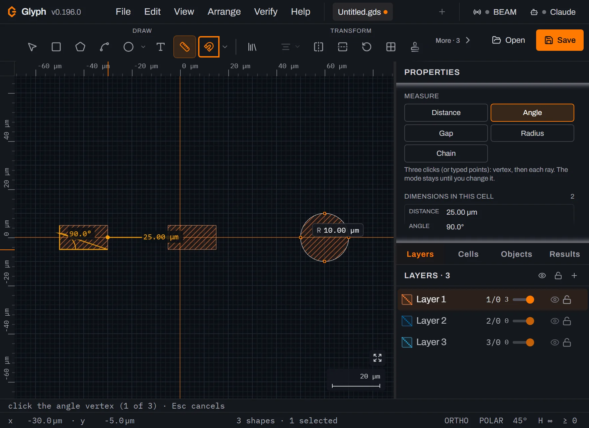Select the polygon draw tool

tap(80, 47)
